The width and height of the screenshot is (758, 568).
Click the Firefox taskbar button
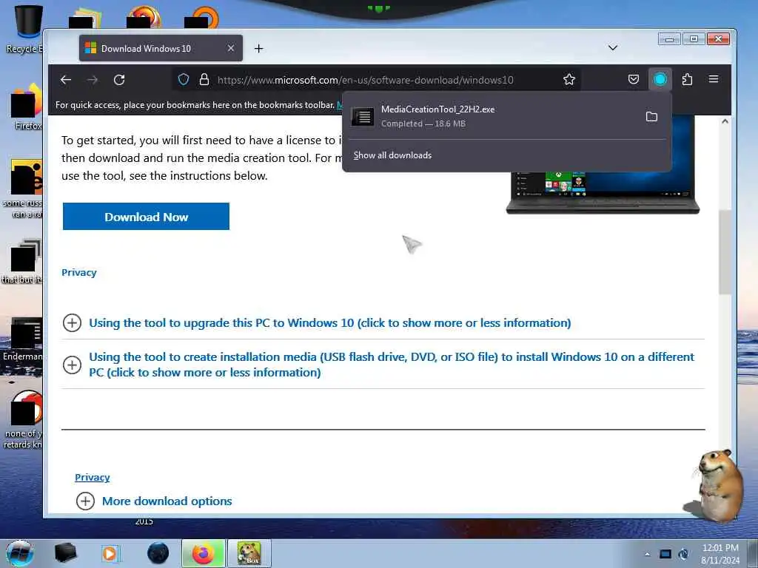point(204,553)
